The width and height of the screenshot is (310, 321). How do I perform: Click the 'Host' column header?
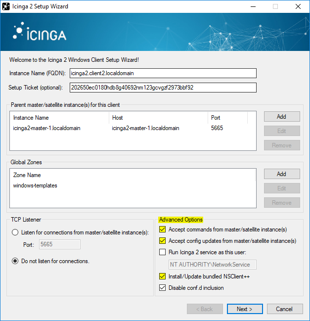click(x=158, y=118)
